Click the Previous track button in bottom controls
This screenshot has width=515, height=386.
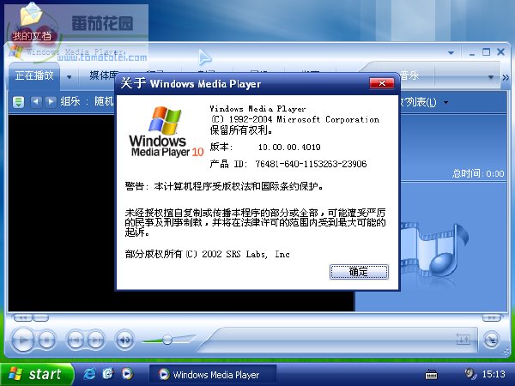click(x=76, y=340)
